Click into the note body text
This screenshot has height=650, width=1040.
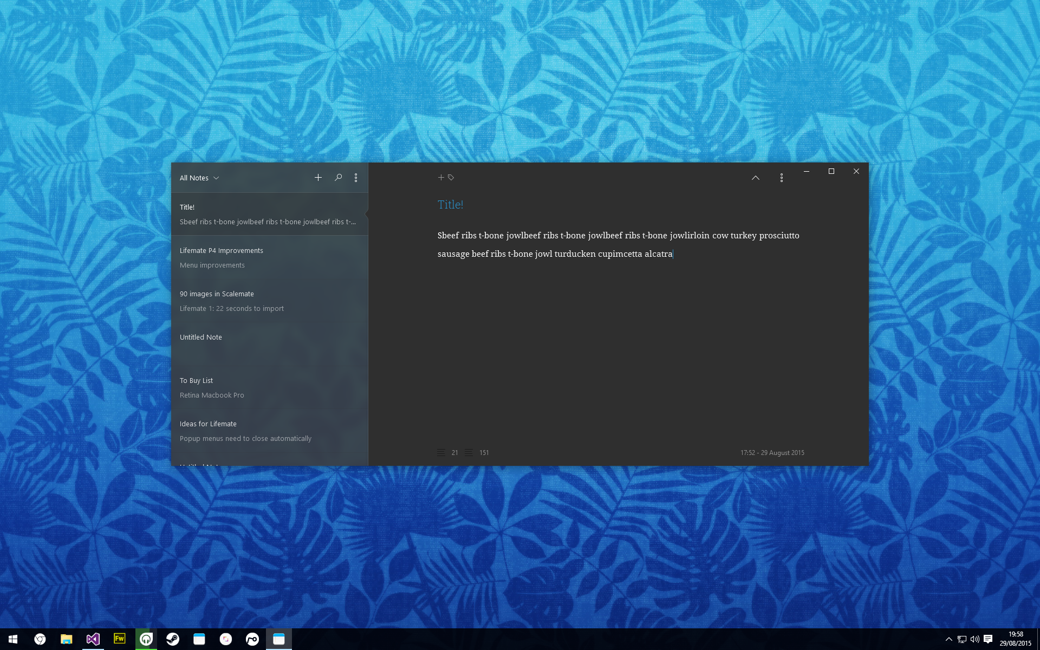618,244
